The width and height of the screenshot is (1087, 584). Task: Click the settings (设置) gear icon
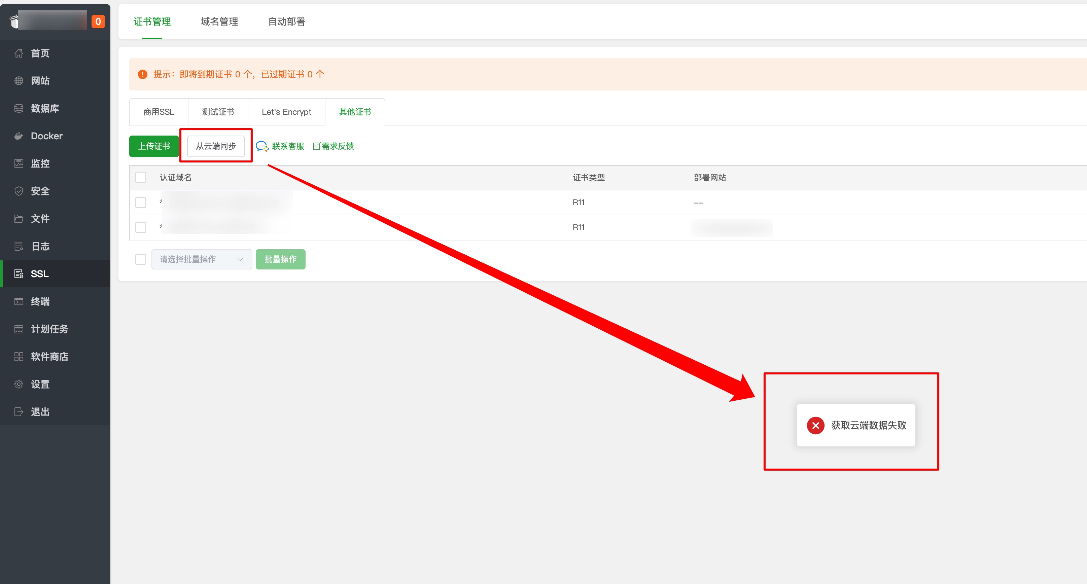tap(19, 384)
